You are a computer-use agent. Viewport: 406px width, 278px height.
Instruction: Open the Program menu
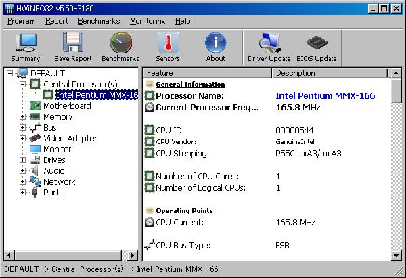point(22,21)
